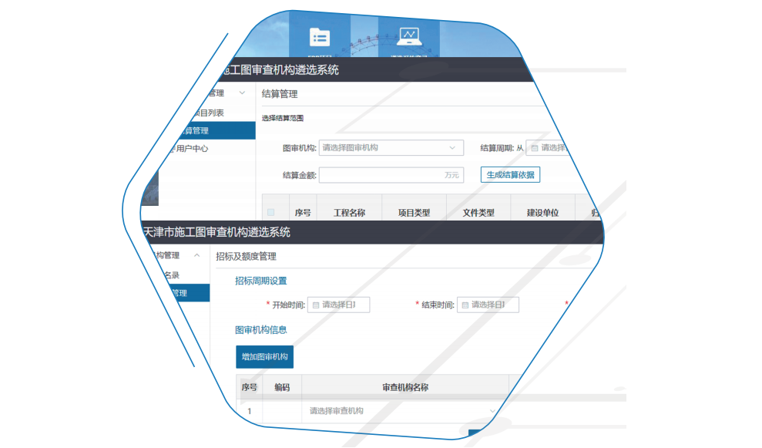762x448 pixels.
Task: Collapse the upper sidebar 管理 menu chevron
Action: (242, 93)
